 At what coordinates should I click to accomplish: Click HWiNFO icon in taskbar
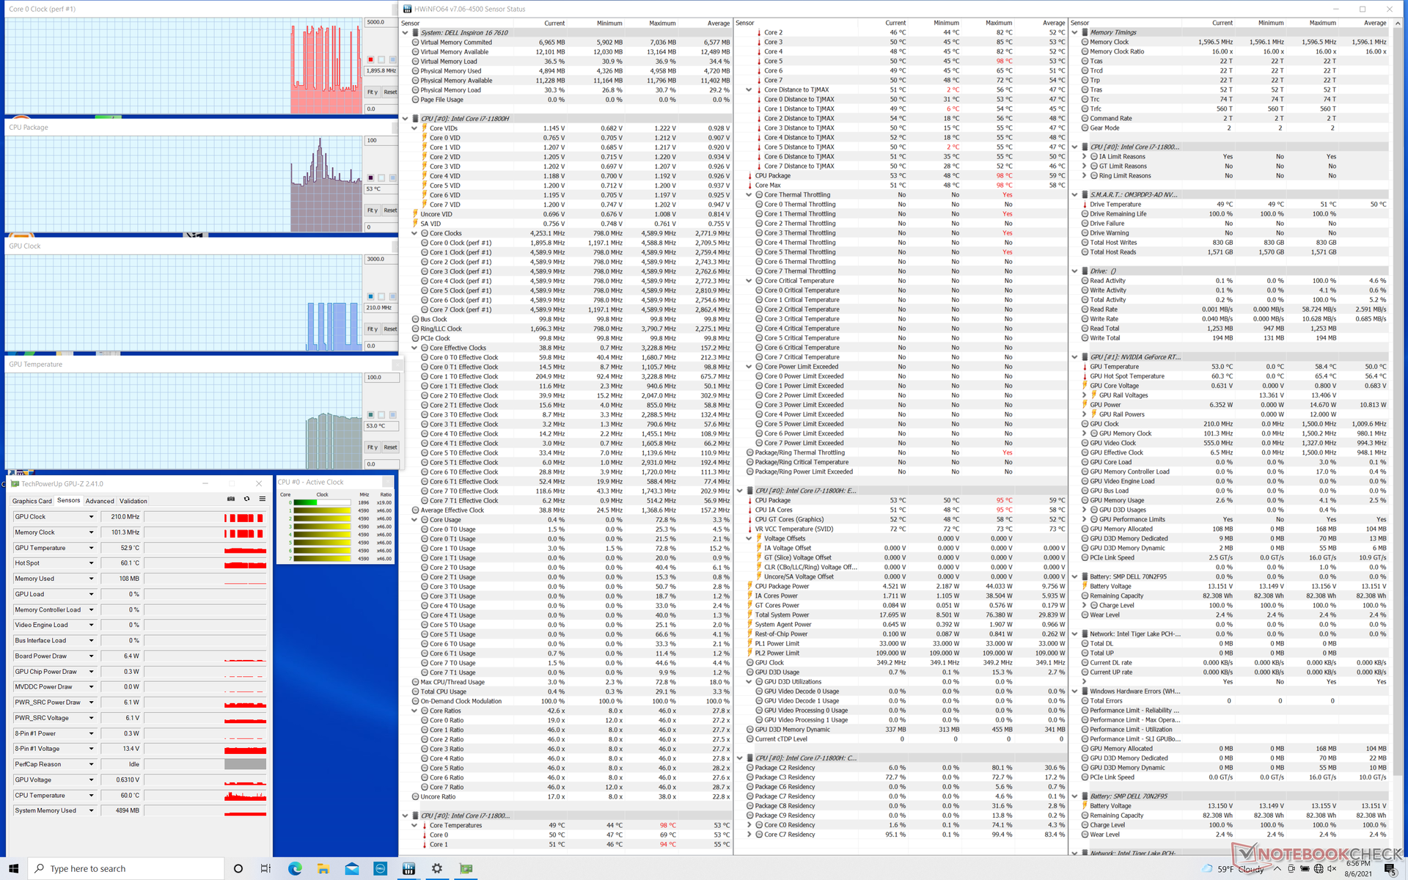pyautogui.click(x=408, y=868)
